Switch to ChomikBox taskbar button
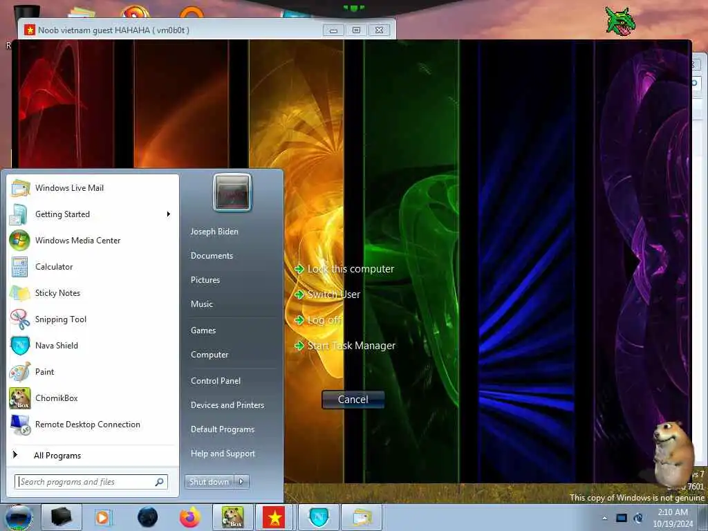This screenshot has width=708, height=531. click(232, 517)
